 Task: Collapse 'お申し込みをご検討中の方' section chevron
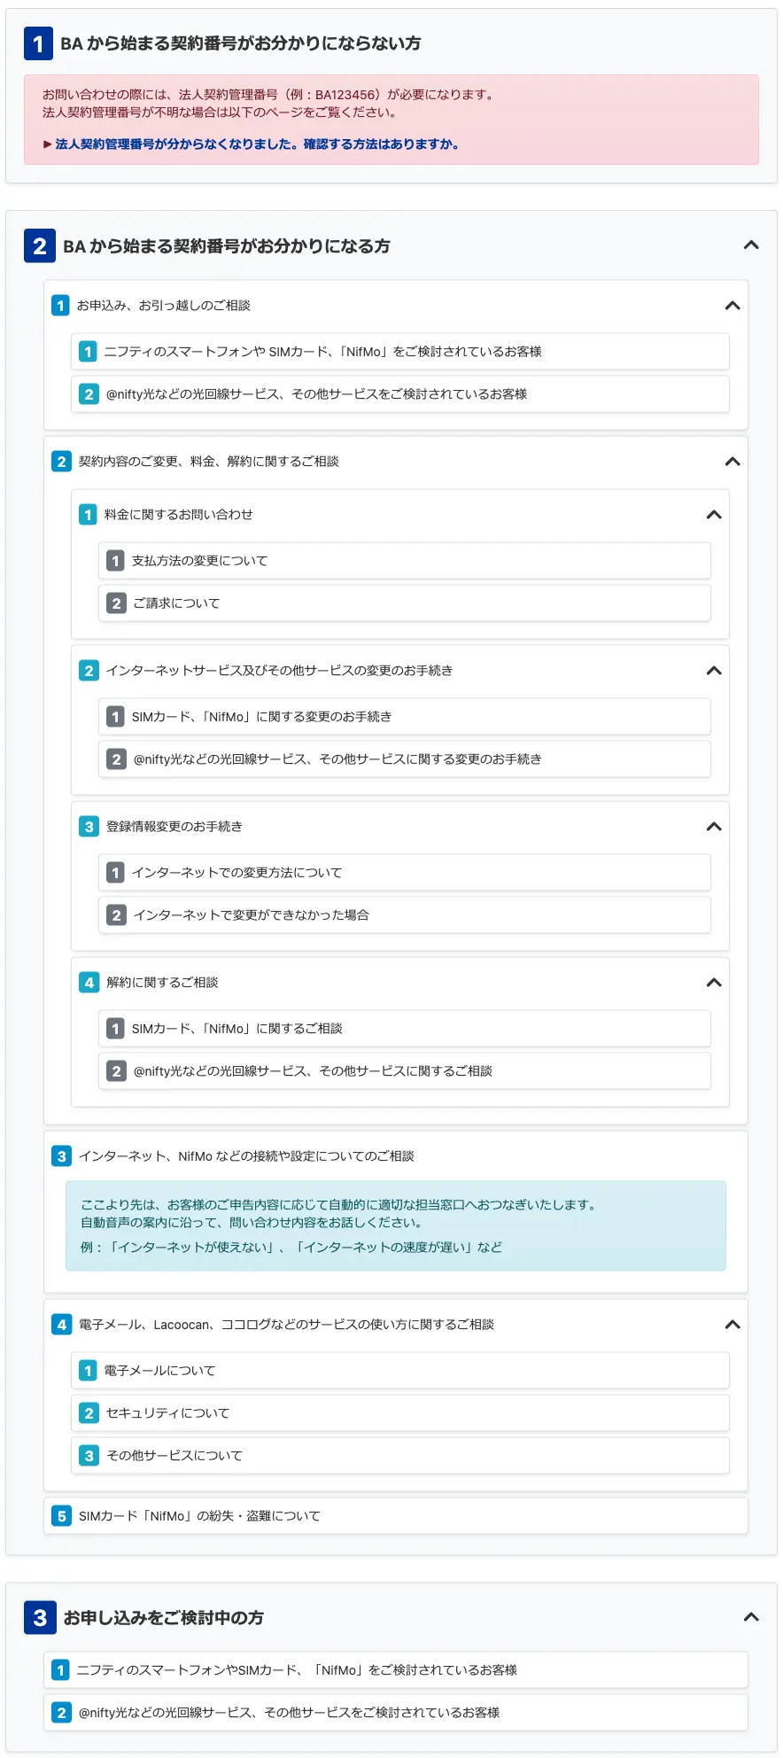751,1617
